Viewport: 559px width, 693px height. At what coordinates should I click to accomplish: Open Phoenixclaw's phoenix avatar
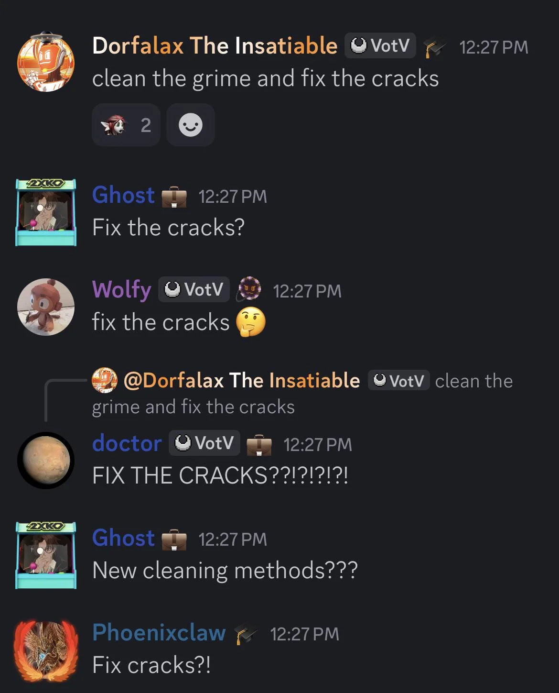[x=46, y=650]
